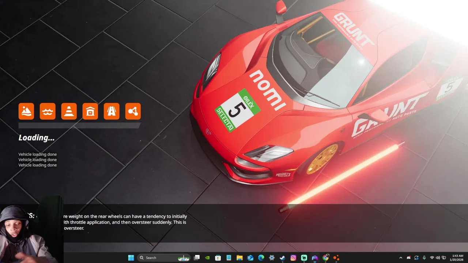This screenshot has width=468, height=263.
Task: Open Instagram from the taskbar
Action: [x=293, y=258]
